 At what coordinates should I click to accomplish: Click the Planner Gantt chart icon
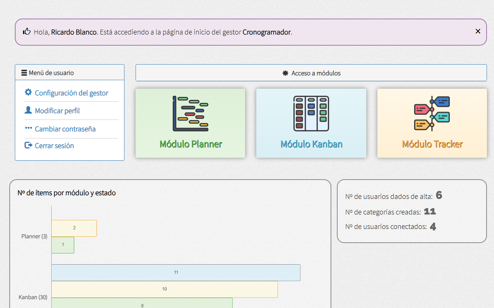pos(190,114)
